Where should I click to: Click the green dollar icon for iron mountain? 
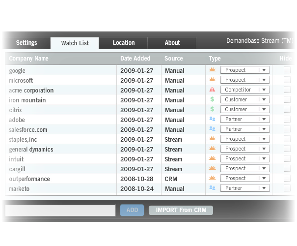tap(212, 99)
